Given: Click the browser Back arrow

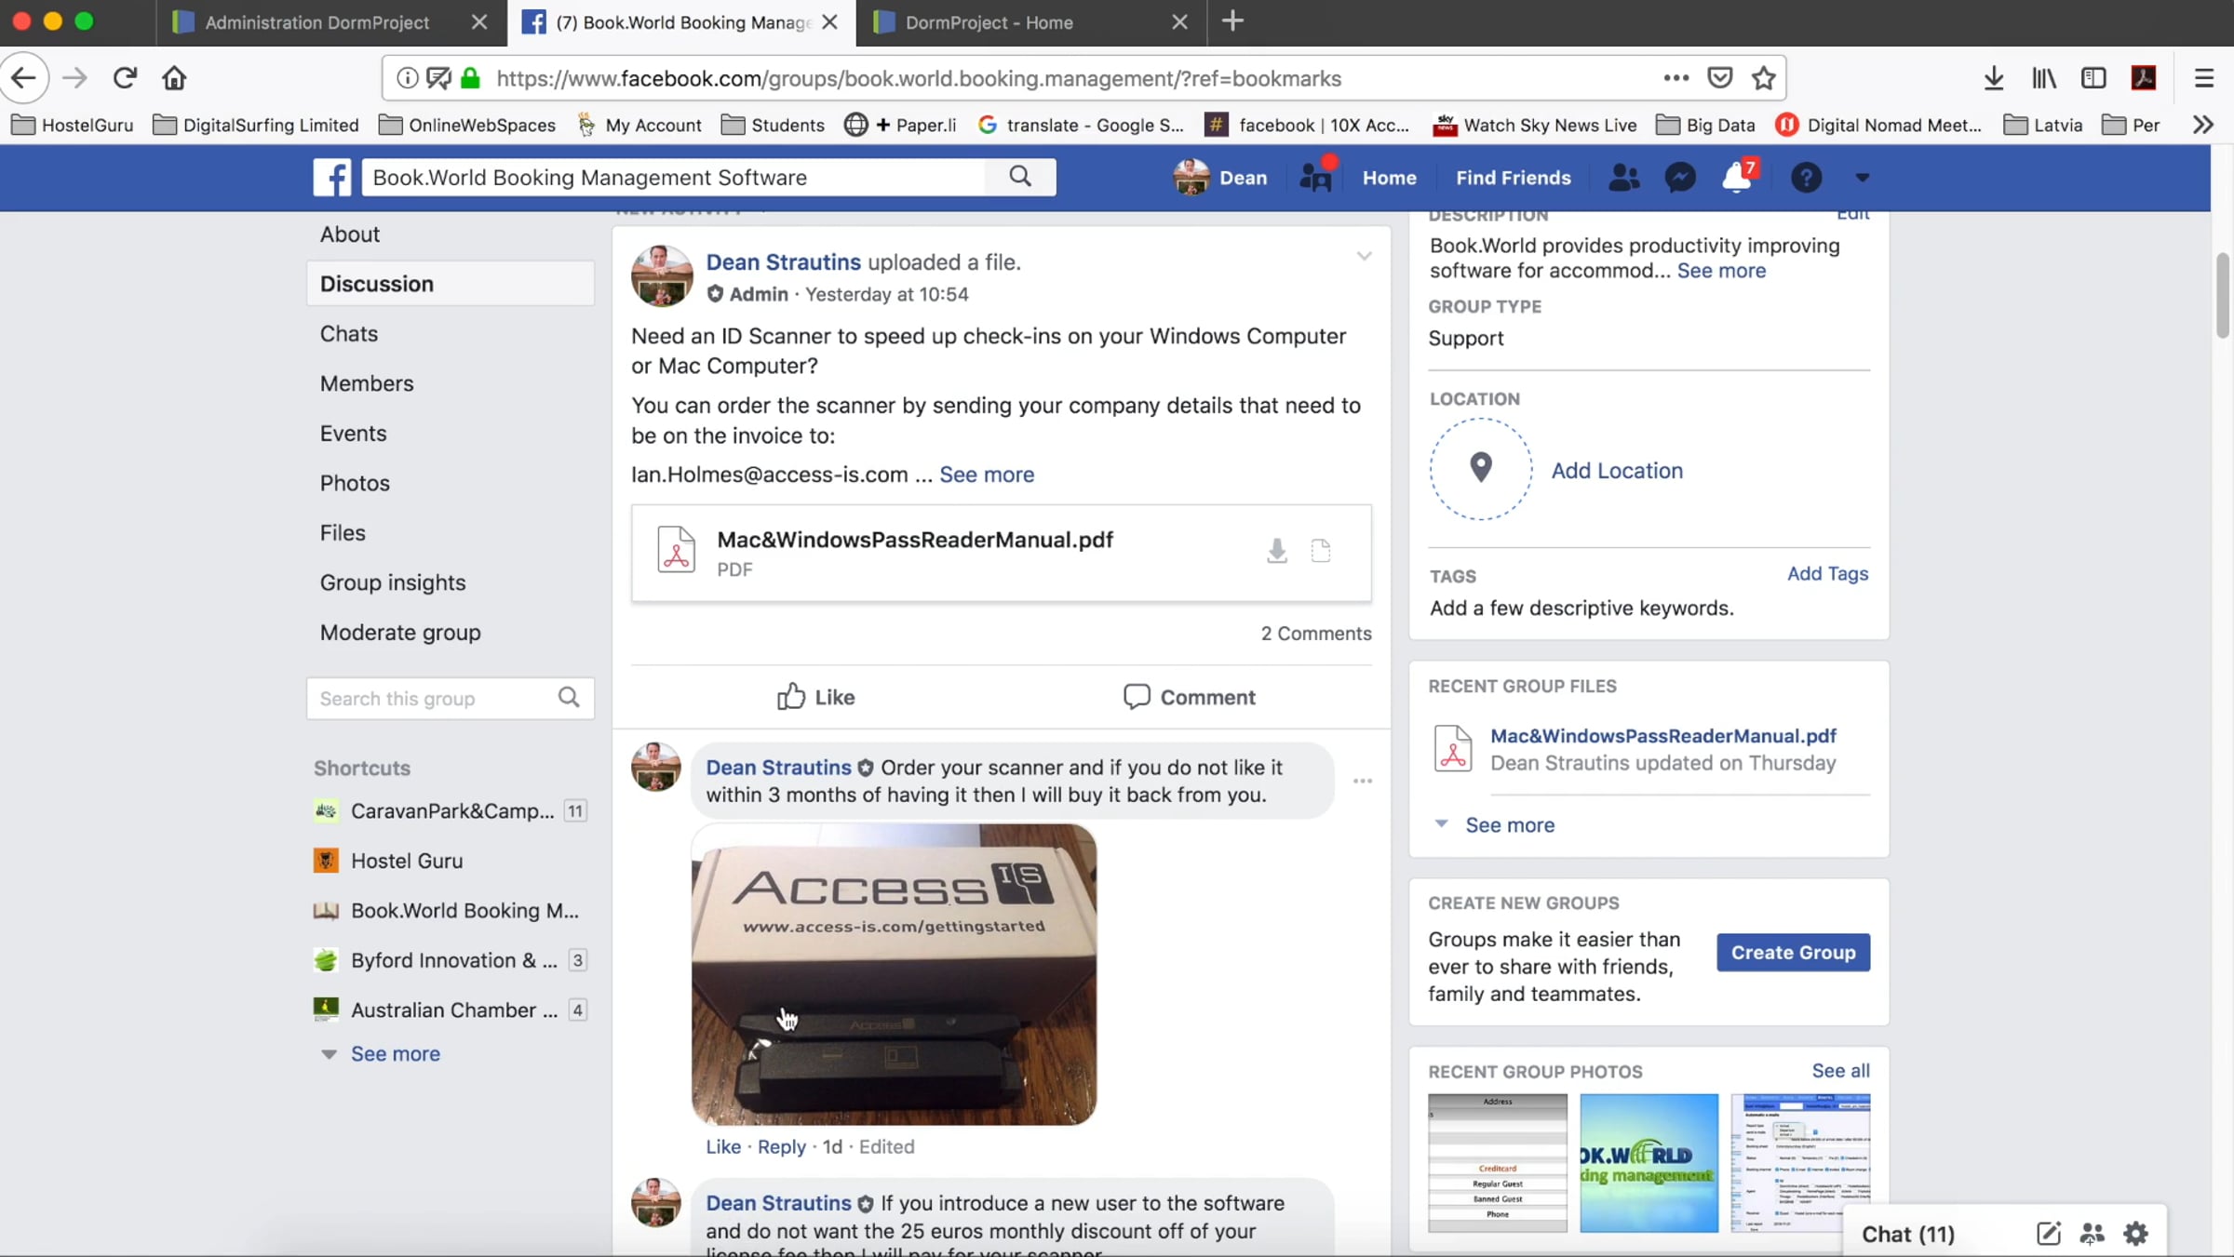Looking at the screenshot, I should (x=24, y=78).
